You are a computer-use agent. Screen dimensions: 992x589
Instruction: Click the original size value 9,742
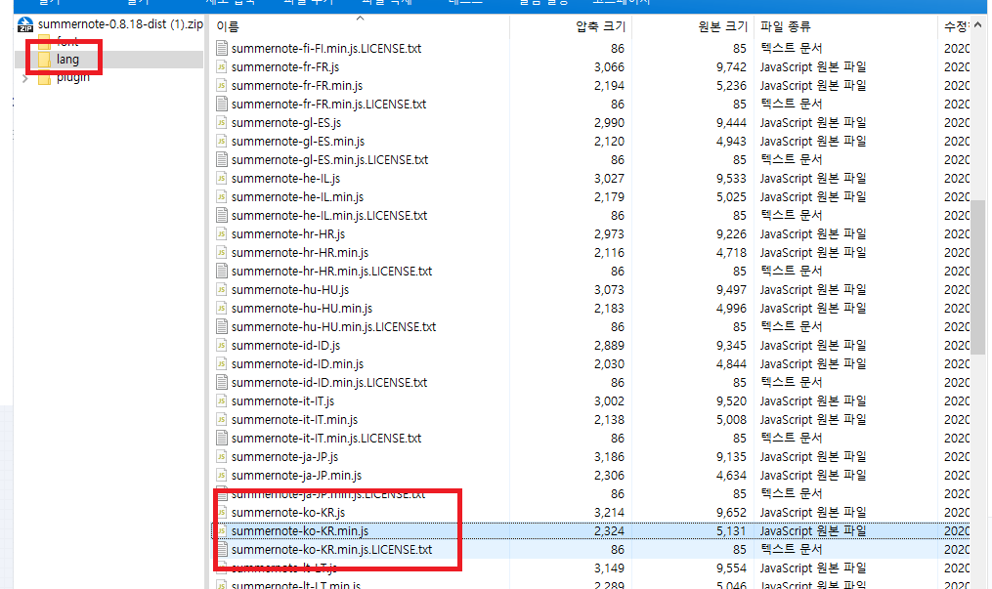tap(731, 67)
